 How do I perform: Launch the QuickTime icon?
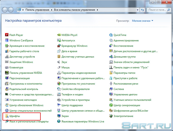click(x=111, y=35)
